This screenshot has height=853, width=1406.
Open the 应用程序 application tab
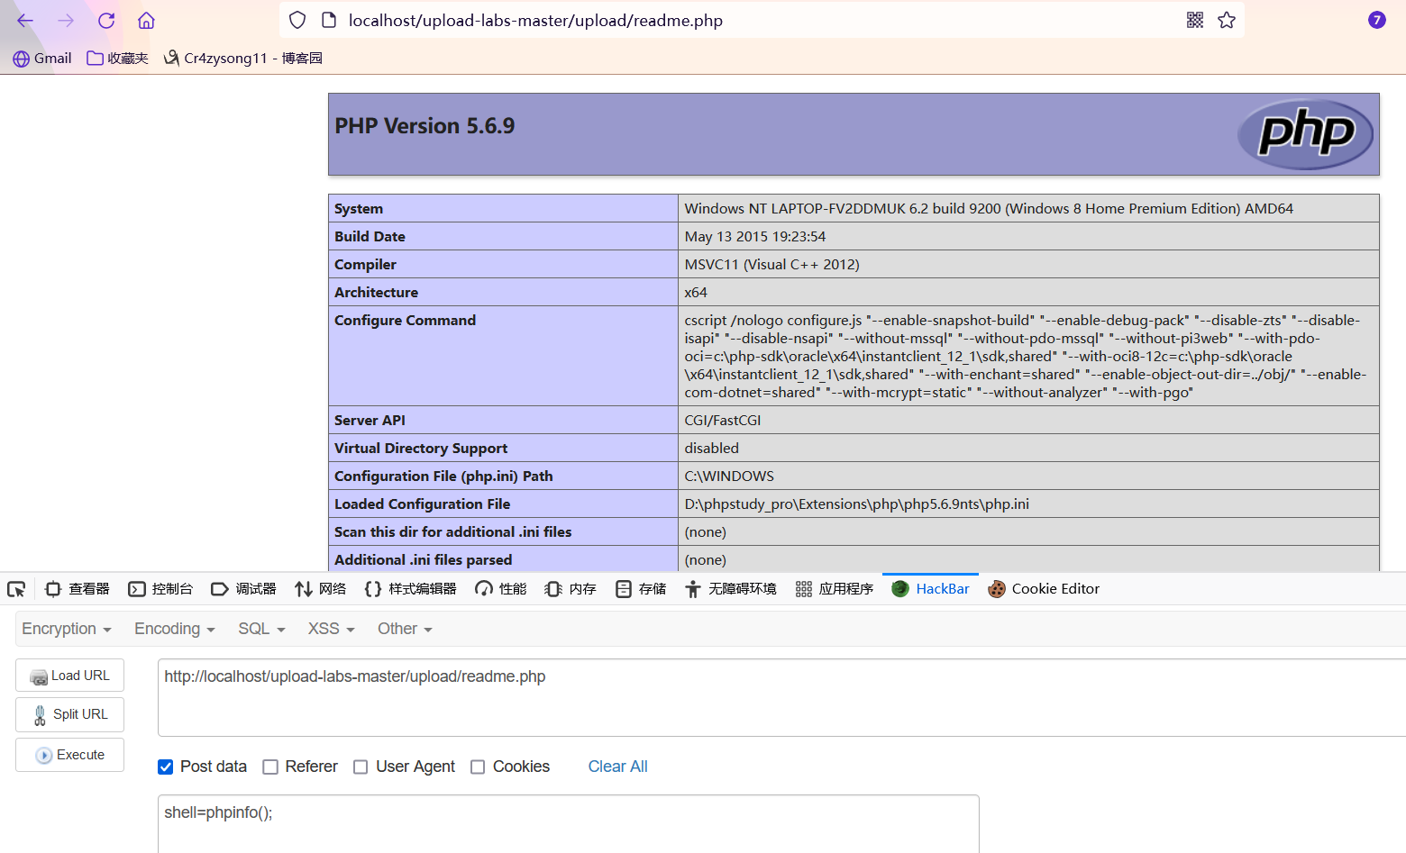(x=835, y=589)
